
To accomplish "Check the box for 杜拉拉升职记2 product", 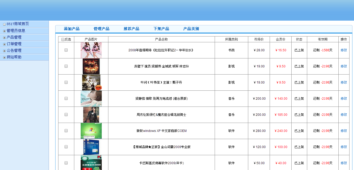I will coord(66,50).
